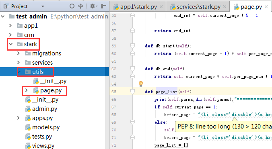Click 'def db_start(self):' on line 59
Image resolution: width=272 pixels, height=149 pixels.
[168, 46]
